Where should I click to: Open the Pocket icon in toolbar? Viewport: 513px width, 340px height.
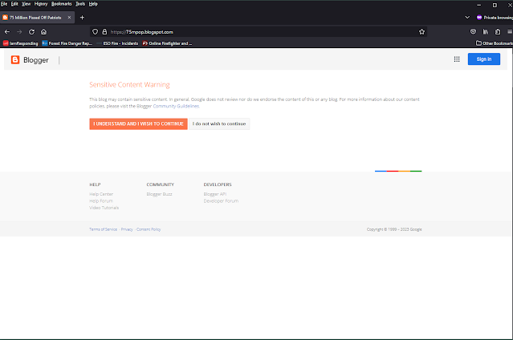(x=473, y=32)
